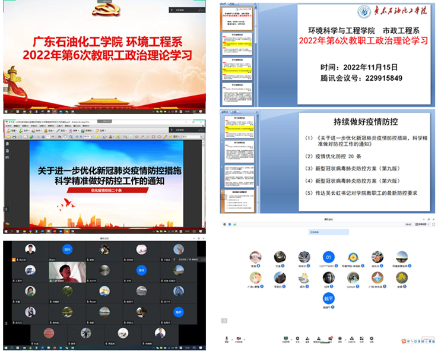Click the Invite icon in meeting toolbar
The height and width of the screenshot is (354, 438).
(307, 339)
